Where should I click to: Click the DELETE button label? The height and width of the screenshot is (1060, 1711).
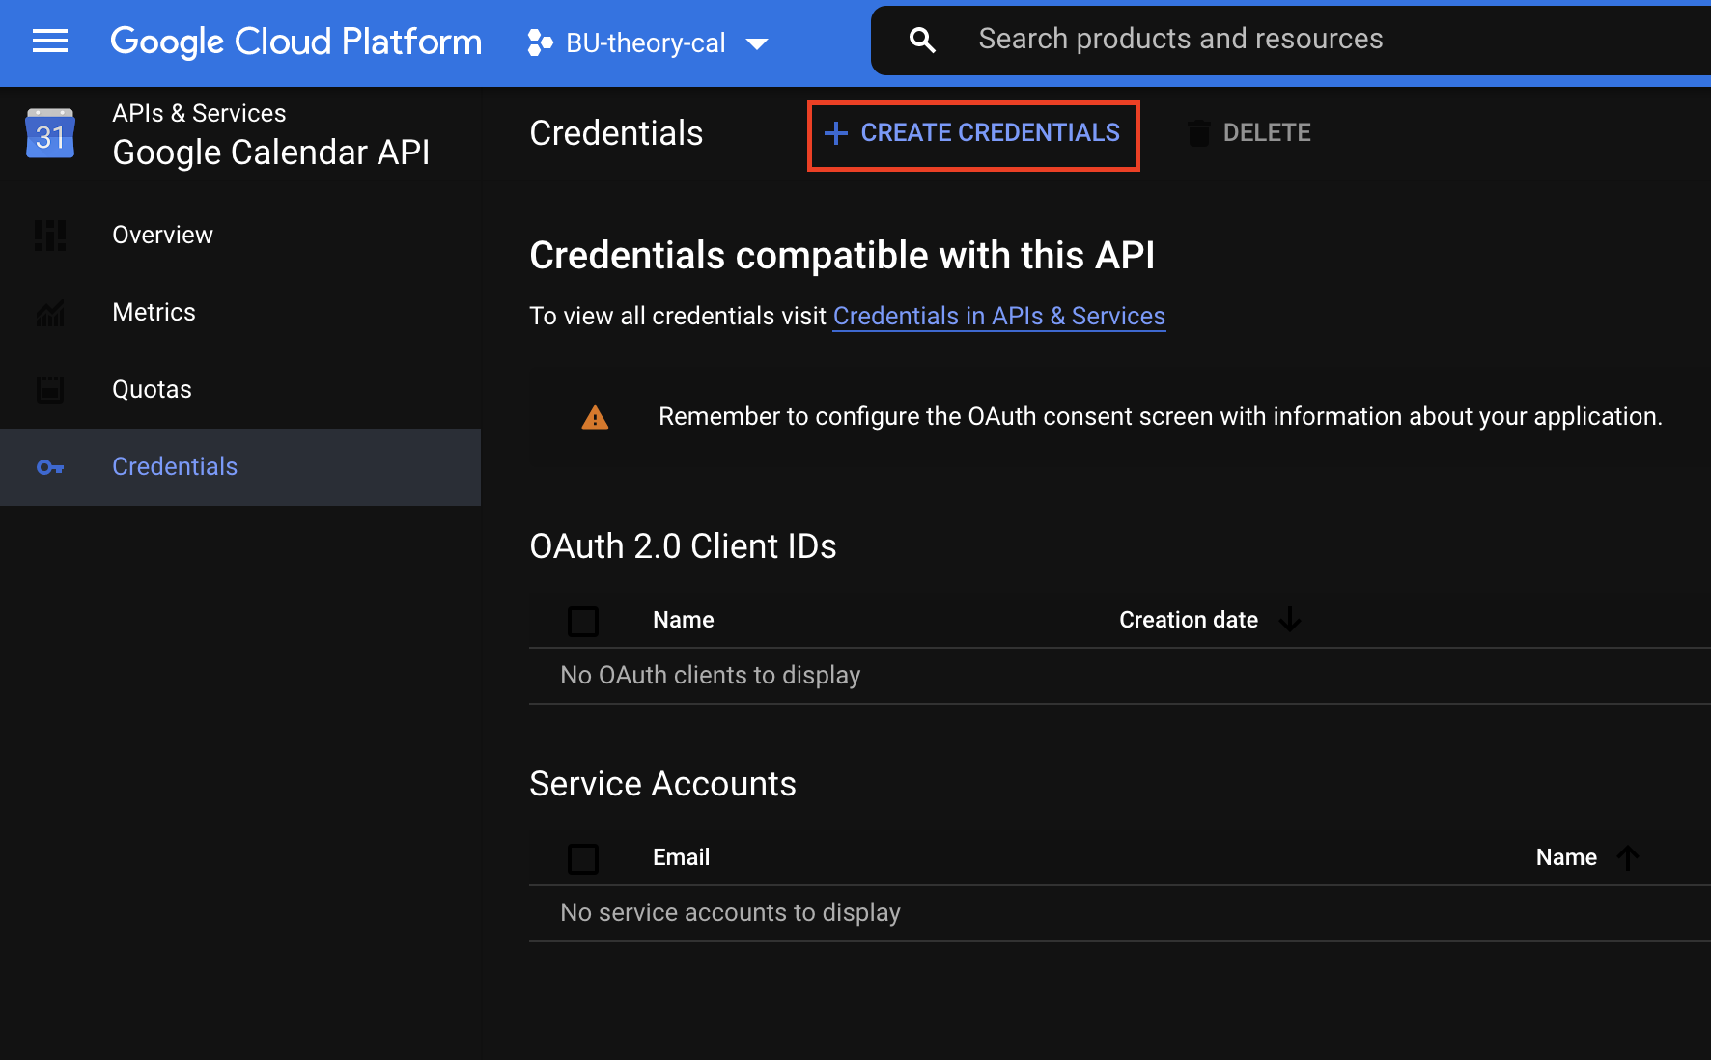click(x=1267, y=133)
